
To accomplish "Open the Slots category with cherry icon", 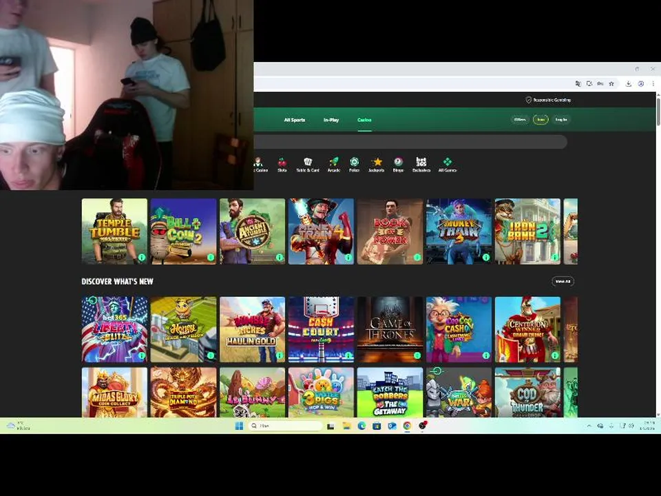I will coord(282,165).
